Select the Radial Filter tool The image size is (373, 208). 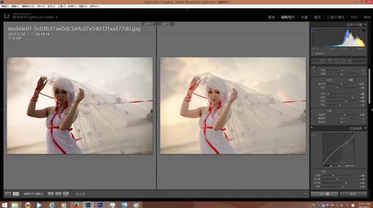[343, 61]
